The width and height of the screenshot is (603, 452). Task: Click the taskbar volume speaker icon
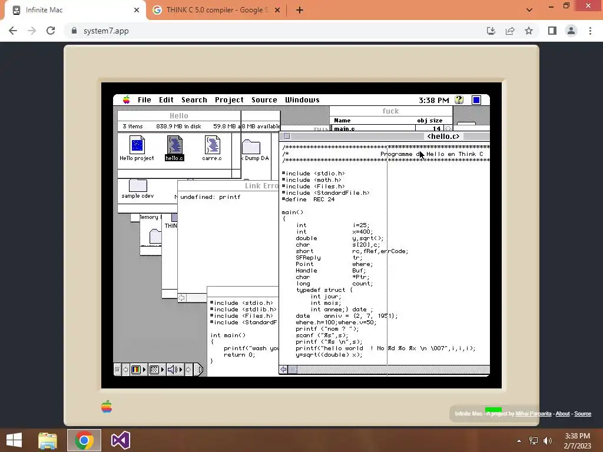[x=548, y=441]
